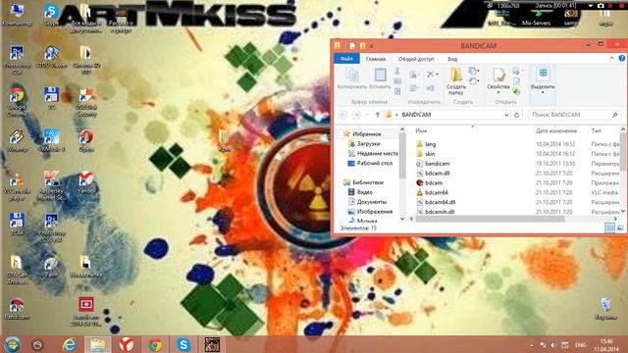This screenshot has width=628, height=353.
Task: Click the scissors cut icon in the ribbon
Action: 396,72
